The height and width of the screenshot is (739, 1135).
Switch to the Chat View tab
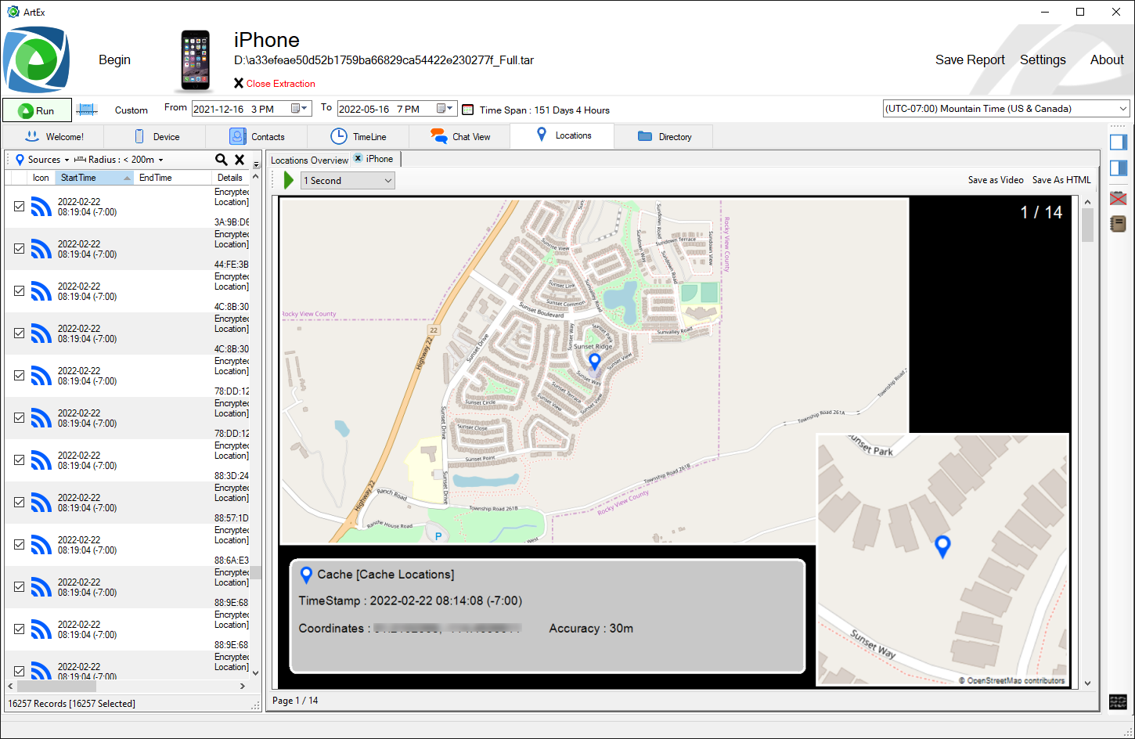(460, 136)
